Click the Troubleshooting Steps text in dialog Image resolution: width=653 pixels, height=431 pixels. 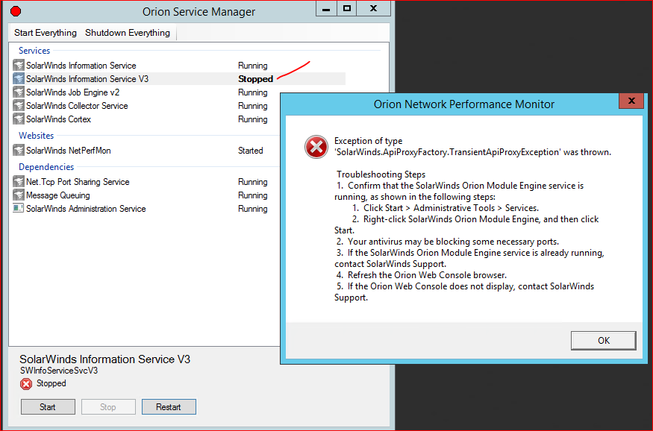pos(381,174)
